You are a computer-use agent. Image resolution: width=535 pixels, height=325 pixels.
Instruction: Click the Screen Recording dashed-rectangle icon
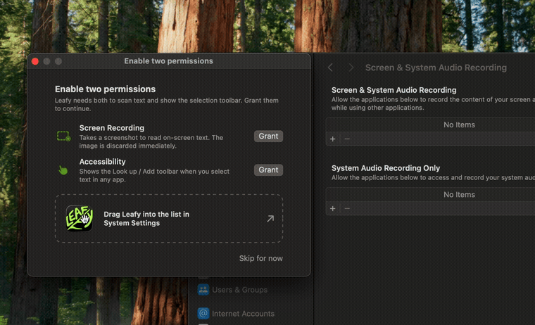pyautogui.click(x=64, y=136)
